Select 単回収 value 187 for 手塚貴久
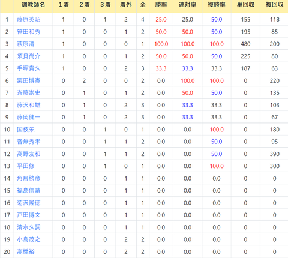Viewport: 288px width, 258px height. 245,68
